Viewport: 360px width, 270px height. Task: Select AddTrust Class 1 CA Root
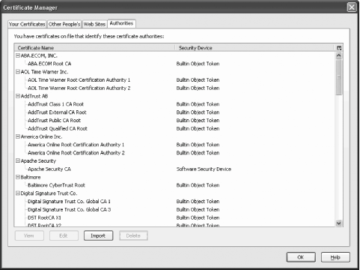click(x=55, y=104)
